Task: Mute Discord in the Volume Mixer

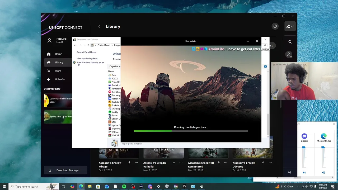Action: [304, 173]
